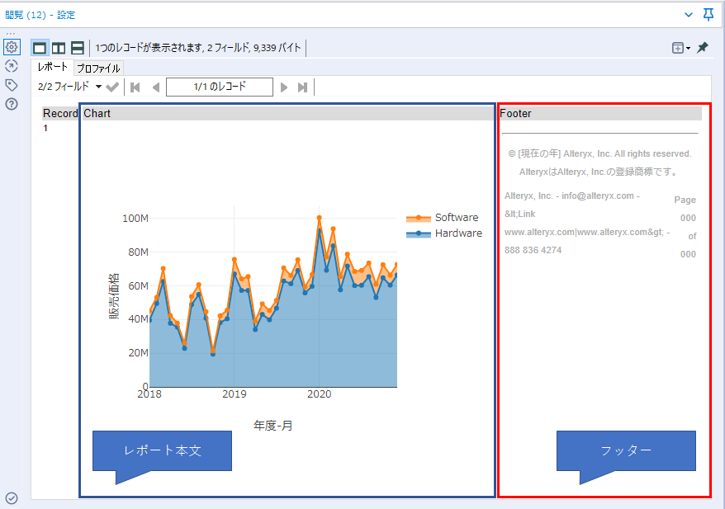Switch to single pane view layout
This screenshot has width=725, height=509.
click(40, 48)
